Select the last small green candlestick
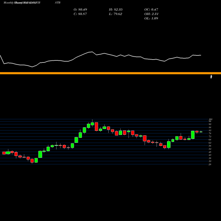 click(x=201, y=132)
